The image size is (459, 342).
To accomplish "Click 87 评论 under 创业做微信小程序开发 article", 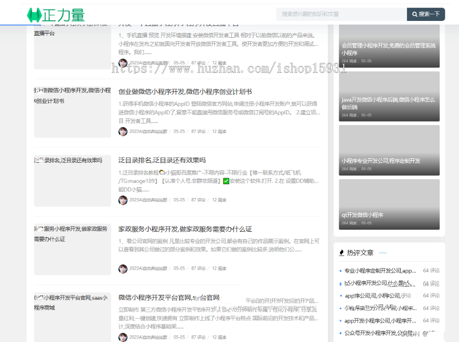I will point(198,132).
